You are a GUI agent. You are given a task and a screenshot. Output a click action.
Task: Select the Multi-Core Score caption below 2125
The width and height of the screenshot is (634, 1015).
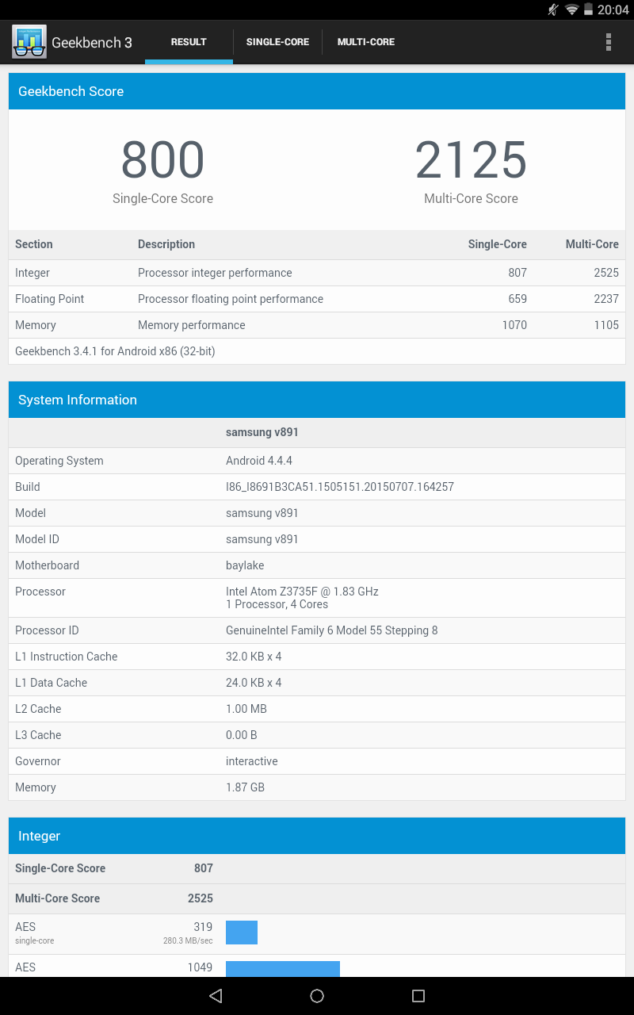click(471, 199)
